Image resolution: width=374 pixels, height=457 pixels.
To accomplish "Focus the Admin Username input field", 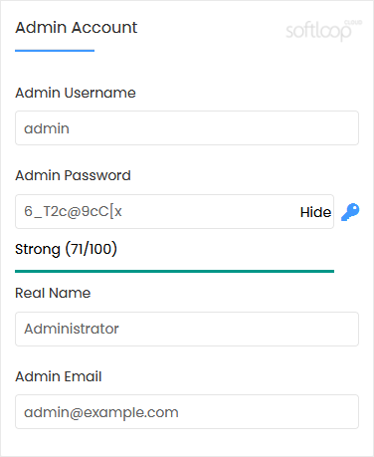I will tap(187, 128).
